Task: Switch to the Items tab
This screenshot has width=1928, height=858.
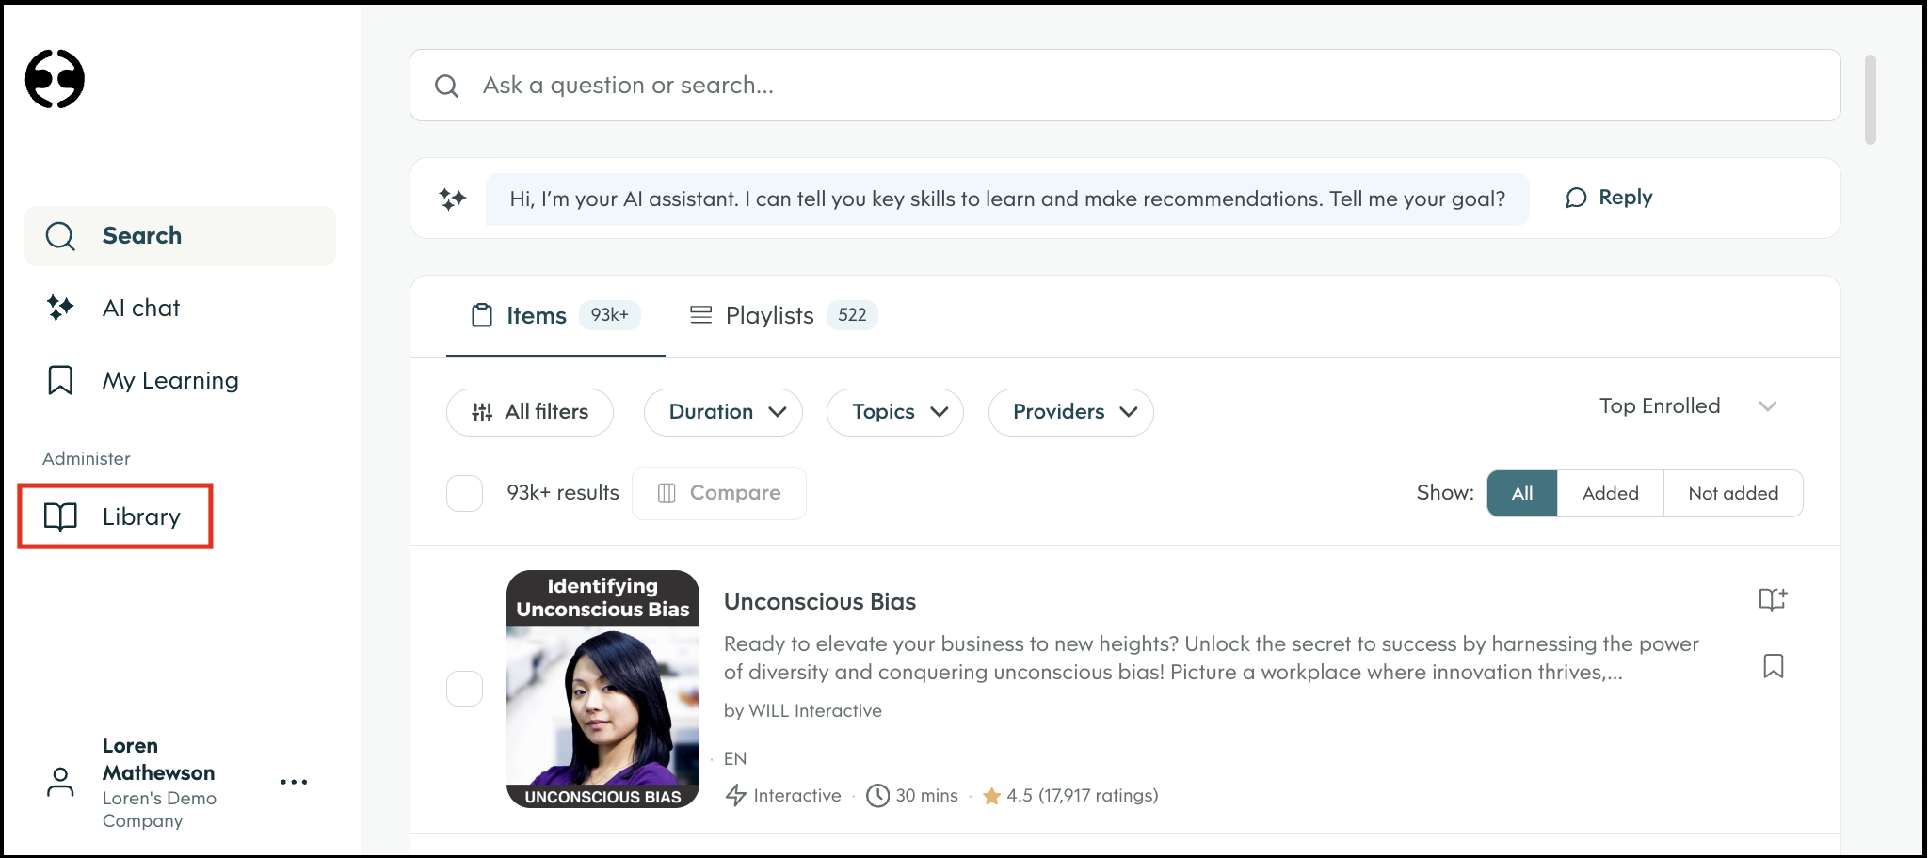Action: [x=555, y=316]
